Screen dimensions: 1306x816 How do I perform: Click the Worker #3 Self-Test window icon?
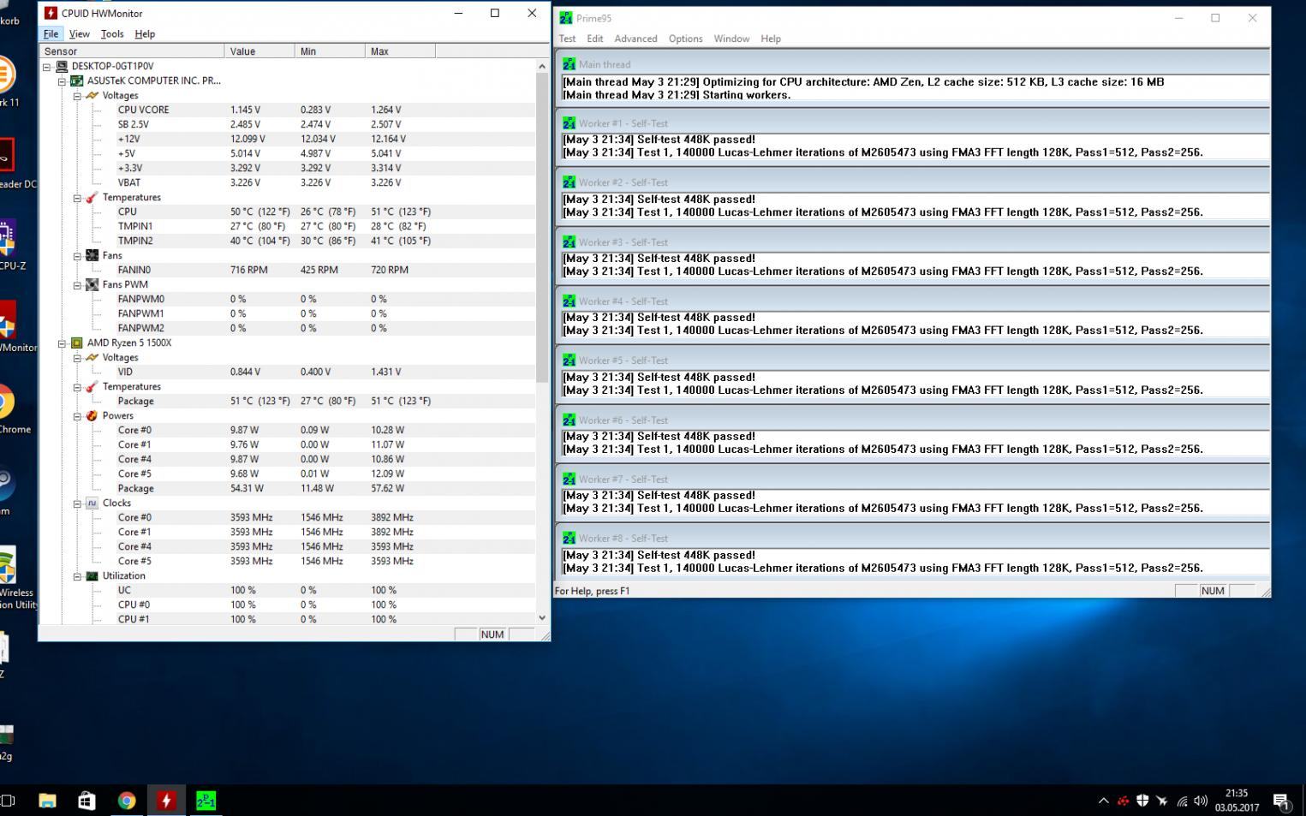click(x=569, y=242)
